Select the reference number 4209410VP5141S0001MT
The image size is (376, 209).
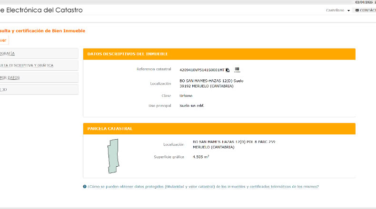coord(202,70)
